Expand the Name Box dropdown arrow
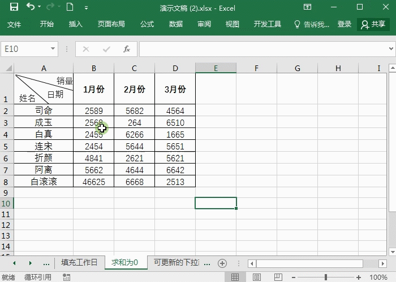This screenshot has width=396, height=282. coord(53,49)
